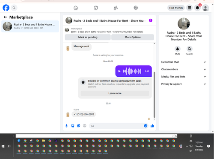This screenshot has height=159, width=214.
Task: Open the Facebook home logo
Action: click(x=6, y=8)
